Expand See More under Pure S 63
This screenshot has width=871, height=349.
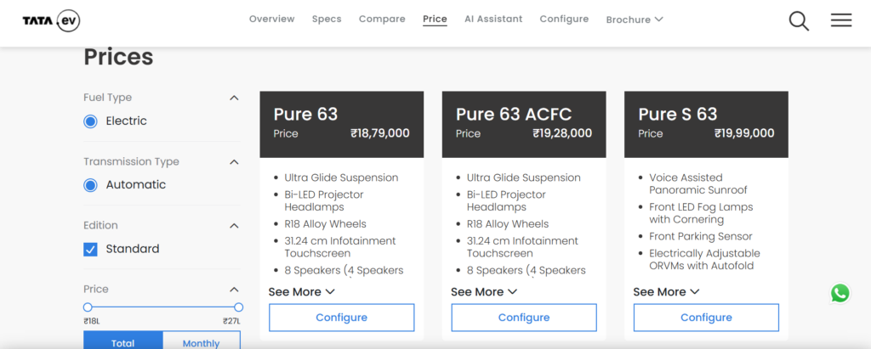click(x=666, y=292)
